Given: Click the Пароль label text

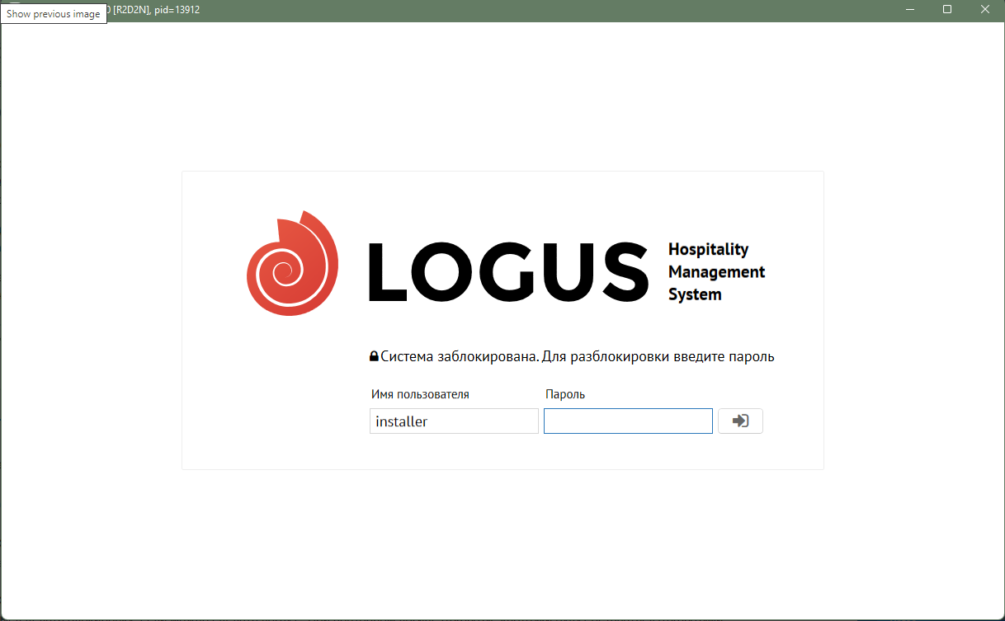Looking at the screenshot, I should point(565,394).
